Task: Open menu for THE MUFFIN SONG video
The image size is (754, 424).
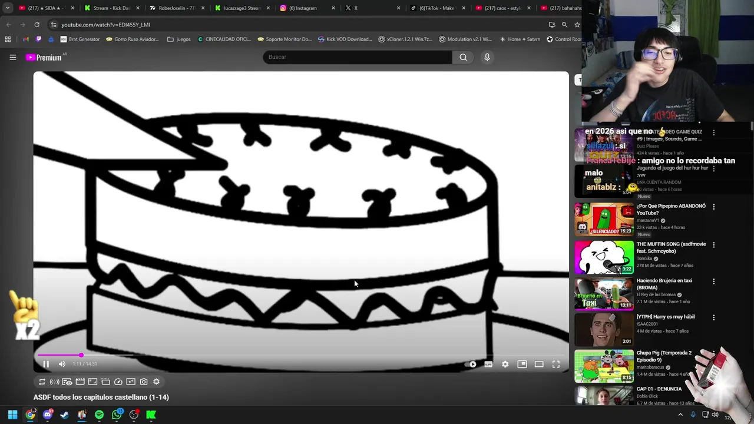Action: [713, 244]
